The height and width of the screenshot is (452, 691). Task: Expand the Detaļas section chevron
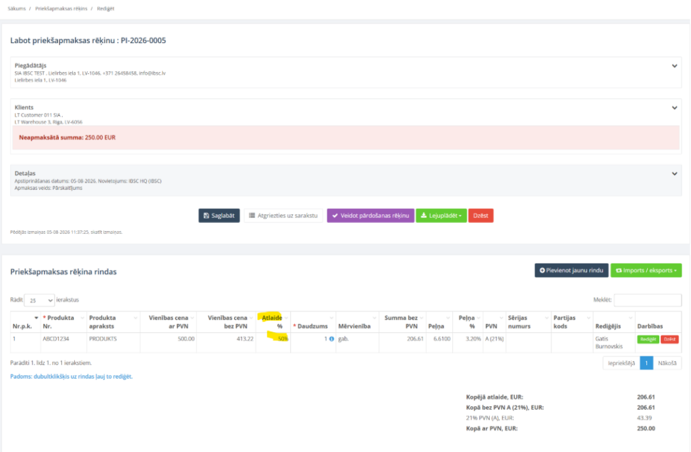(674, 174)
